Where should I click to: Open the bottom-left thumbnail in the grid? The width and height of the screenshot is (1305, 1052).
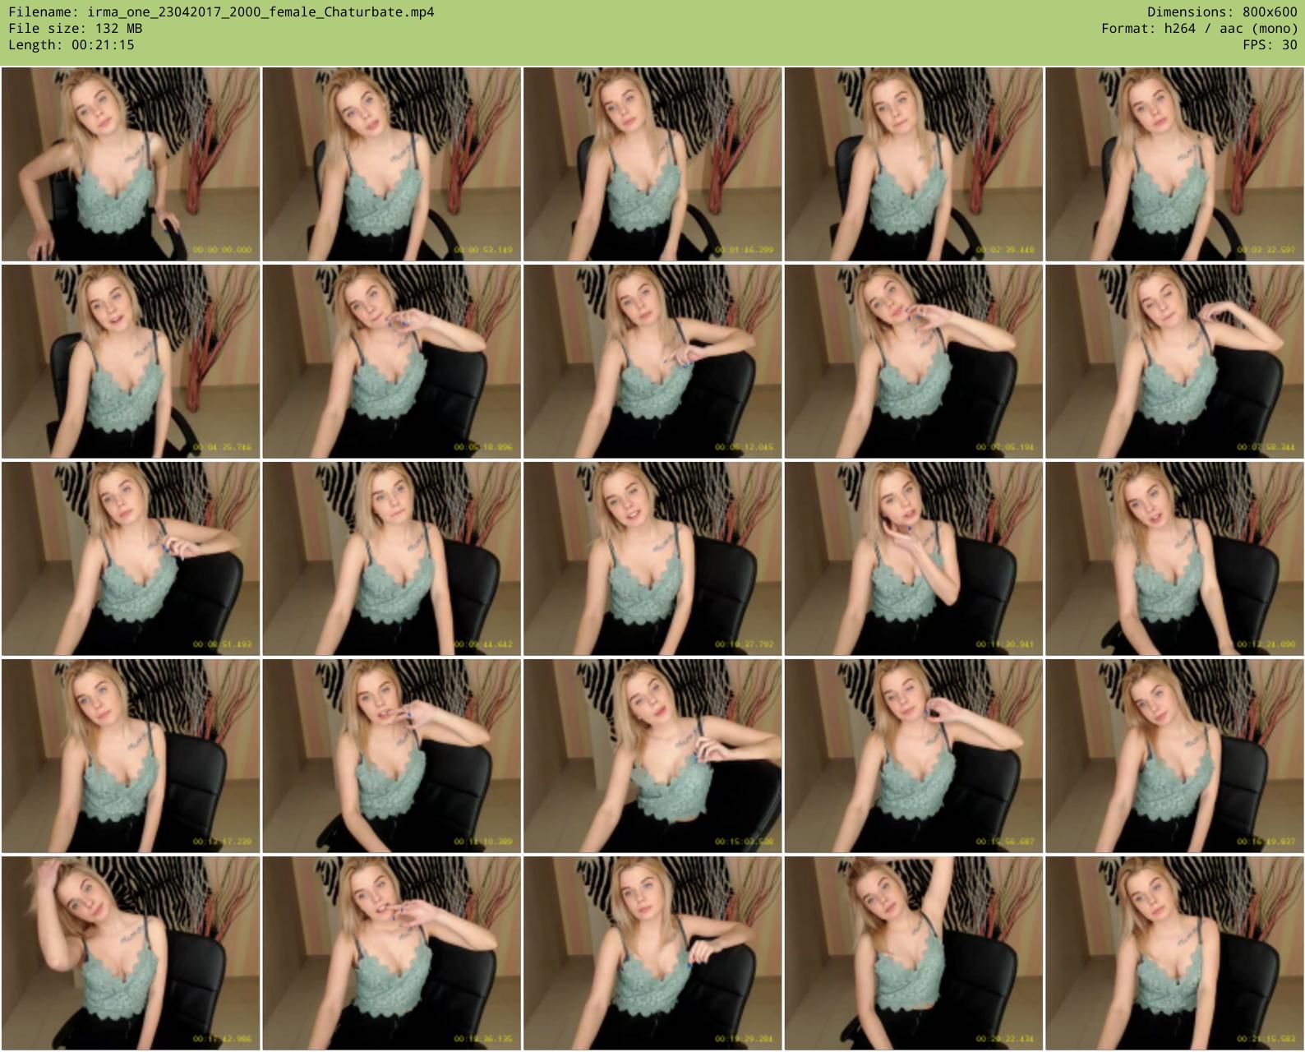point(131,953)
